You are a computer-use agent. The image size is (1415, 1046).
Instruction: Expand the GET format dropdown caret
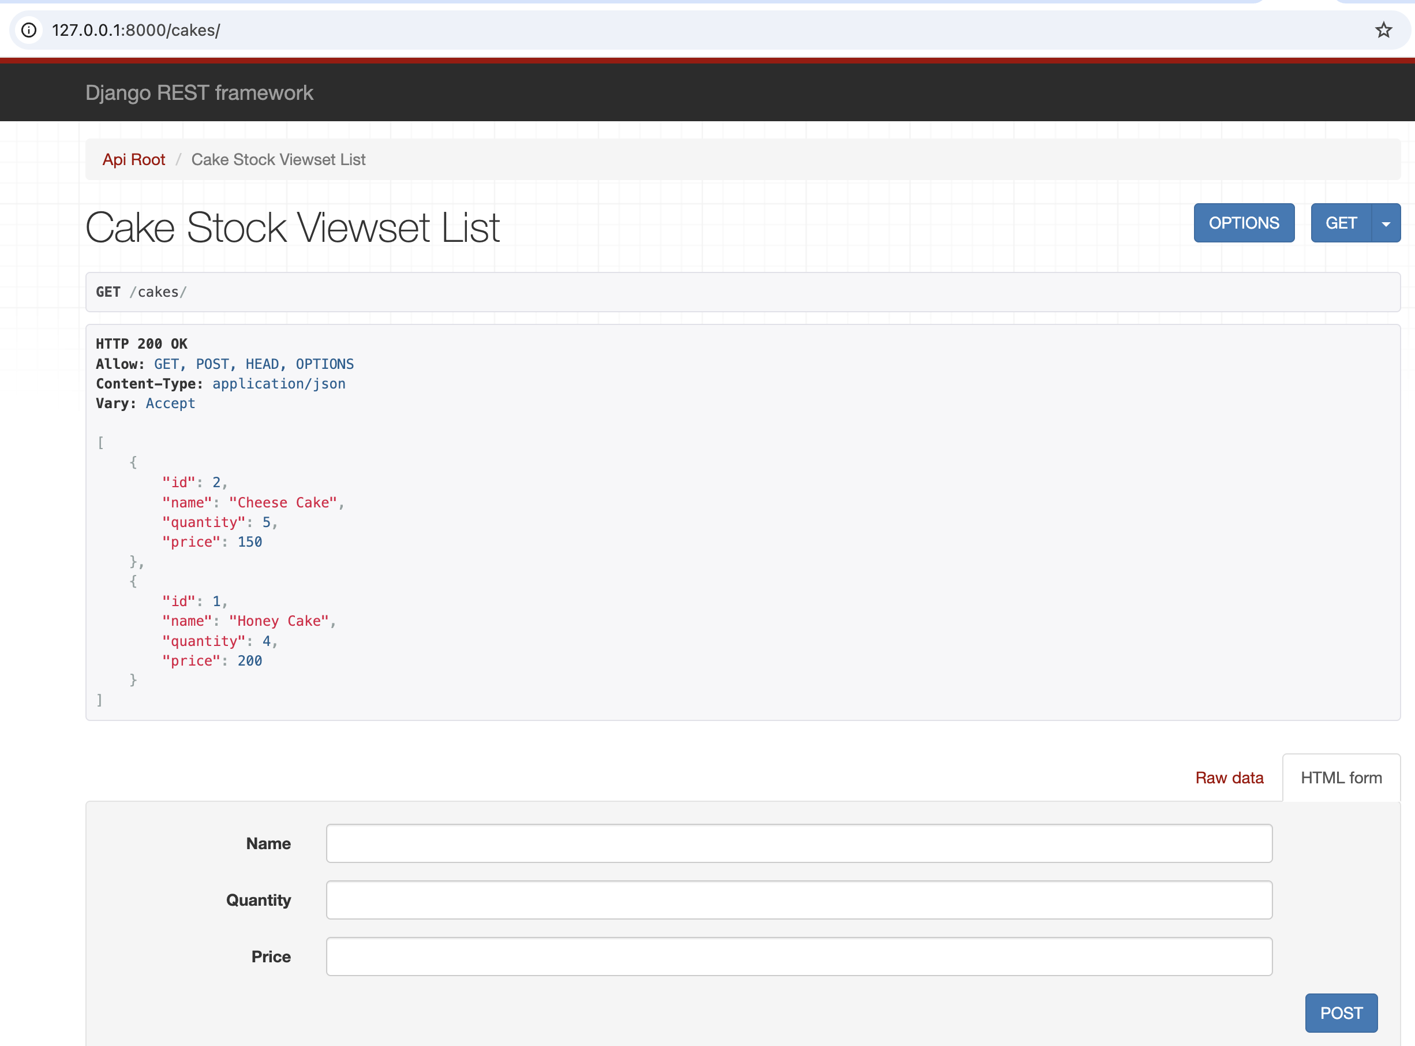tap(1386, 223)
